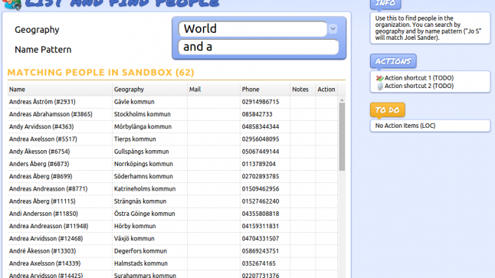Select the TO DO panel tab

pos(388,110)
